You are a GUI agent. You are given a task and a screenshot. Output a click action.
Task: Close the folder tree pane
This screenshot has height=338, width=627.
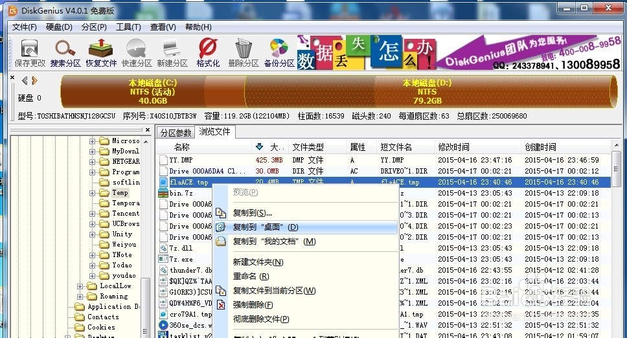pyautogui.click(x=148, y=130)
